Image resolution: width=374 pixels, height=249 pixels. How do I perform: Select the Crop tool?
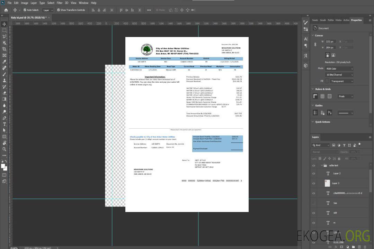[4, 49]
